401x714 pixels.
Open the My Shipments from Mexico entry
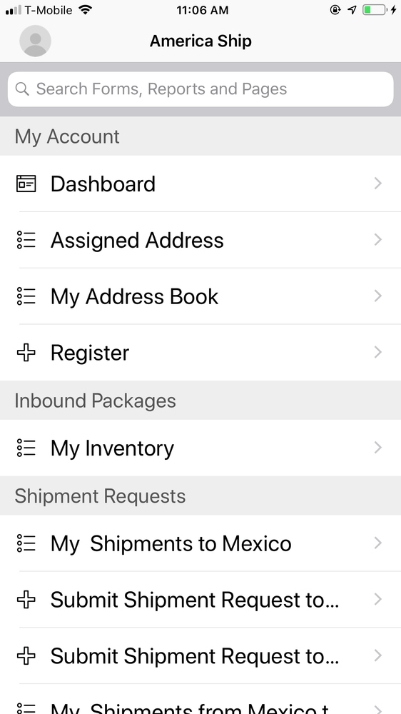pyautogui.click(x=200, y=700)
